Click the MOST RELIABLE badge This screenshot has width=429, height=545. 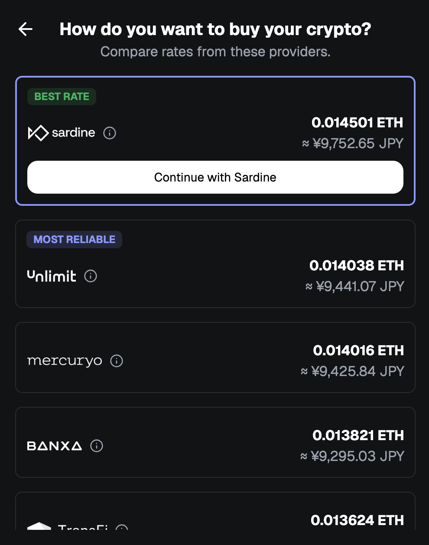[75, 240]
